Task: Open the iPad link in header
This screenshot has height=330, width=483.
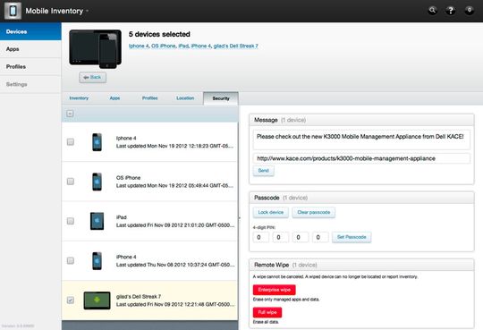Action: [x=183, y=46]
